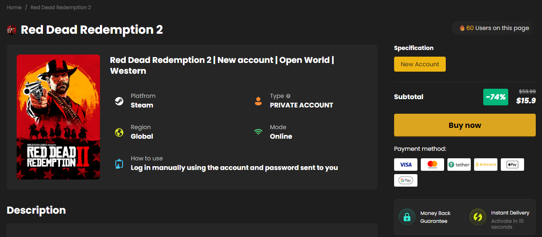Click the Instant Delivery text
Screen dimensions: 542x237
click(x=510, y=213)
